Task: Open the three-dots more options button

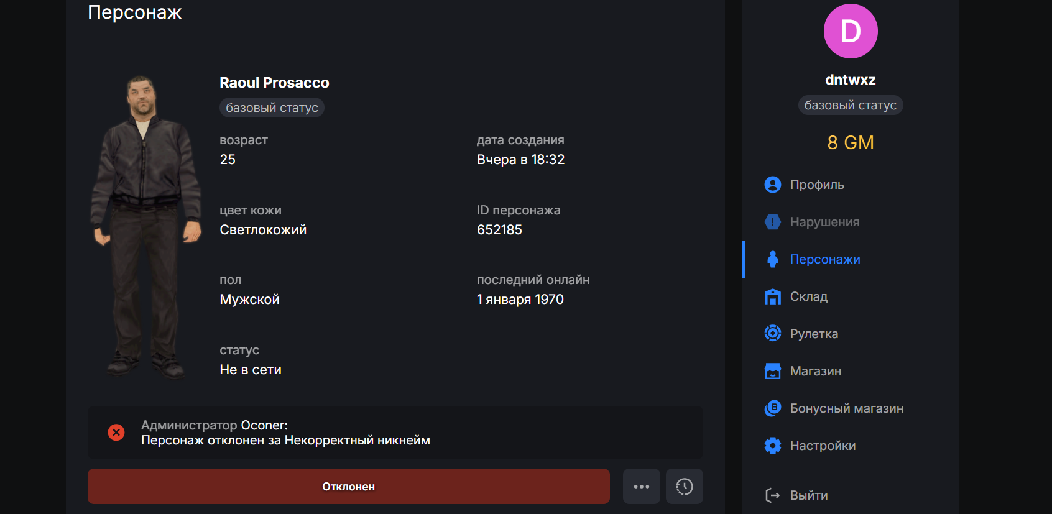Action: point(641,487)
